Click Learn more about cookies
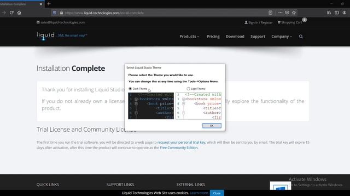The height and width of the screenshot is (196, 350). [x=199, y=193]
